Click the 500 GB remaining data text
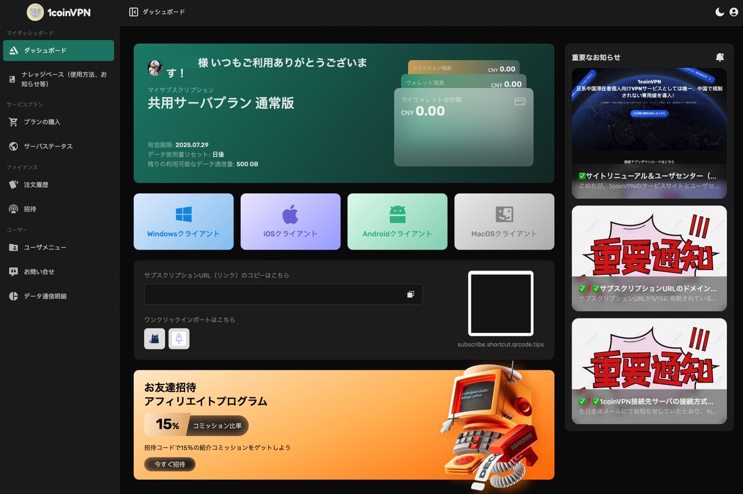The image size is (743, 494). (x=247, y=164)
